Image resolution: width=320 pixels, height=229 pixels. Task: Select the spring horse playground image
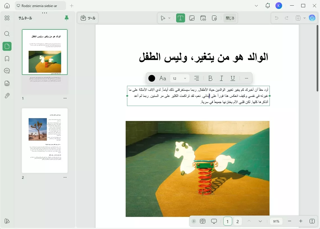click(197, 169)
